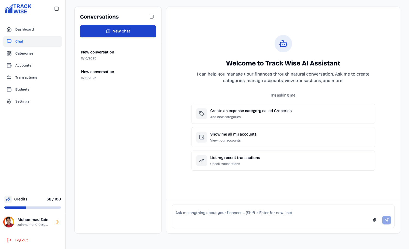The image size is (409, 249).
Task: Click the send message paper-plane icon
Action: [386, 220]
